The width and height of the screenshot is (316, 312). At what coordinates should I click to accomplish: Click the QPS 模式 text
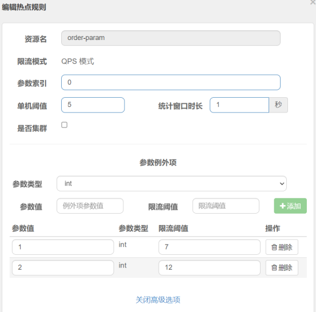[78, 61]
